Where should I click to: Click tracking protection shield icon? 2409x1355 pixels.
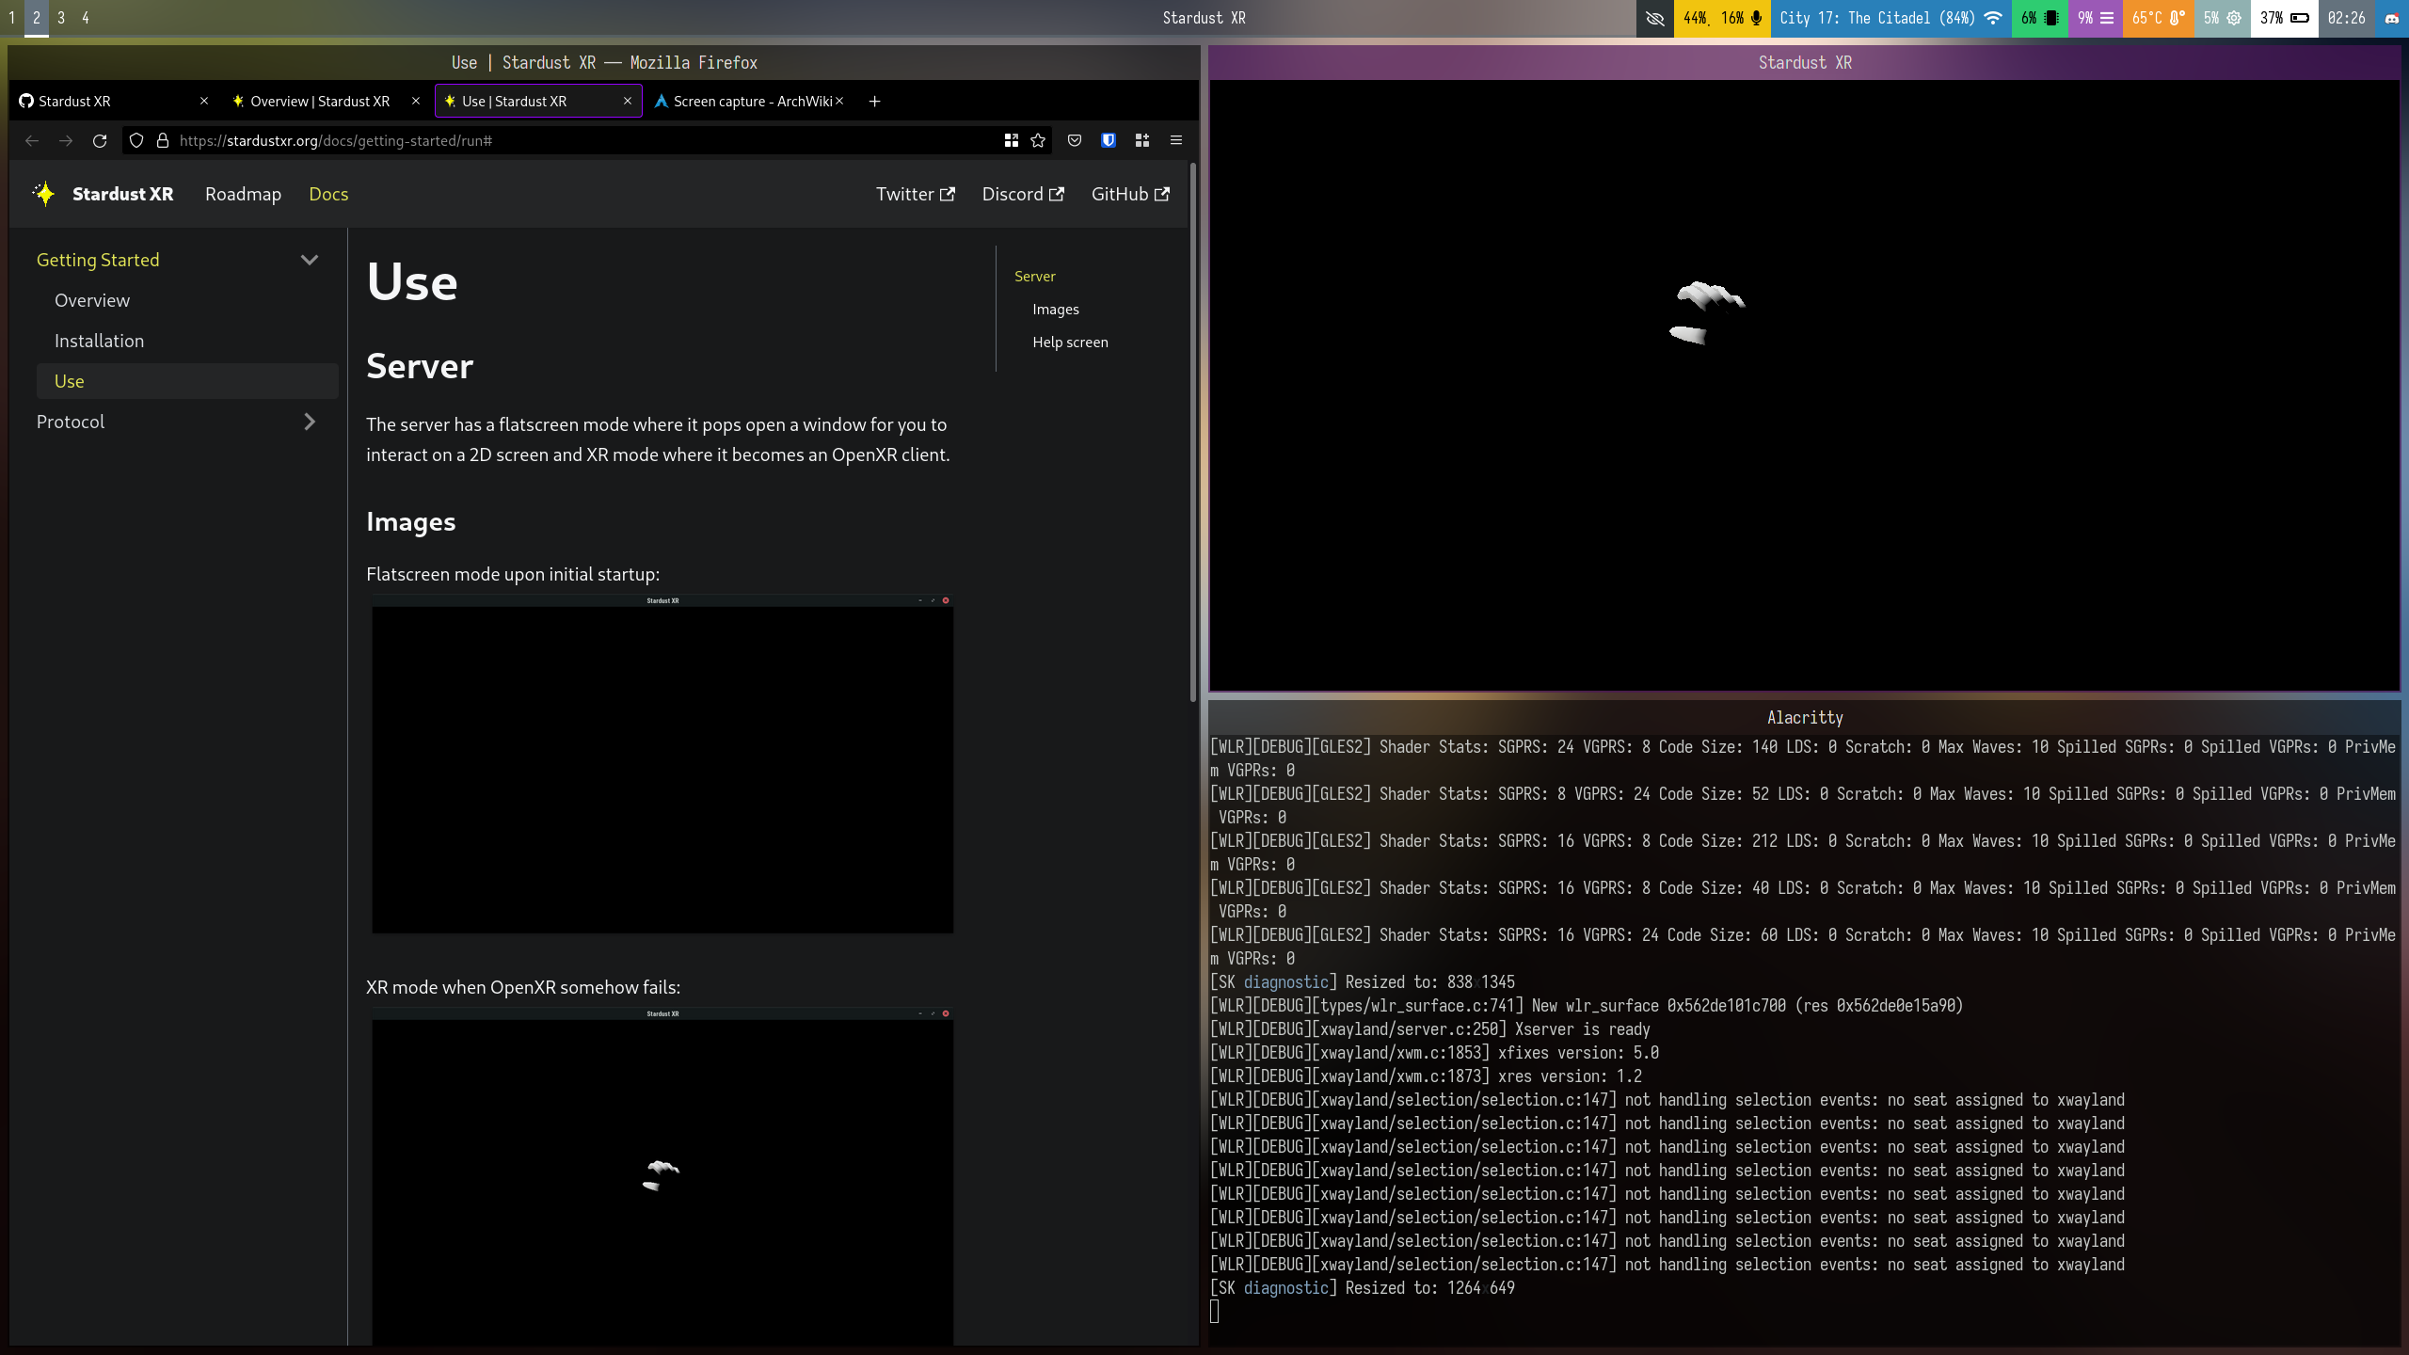coord(136,140)
